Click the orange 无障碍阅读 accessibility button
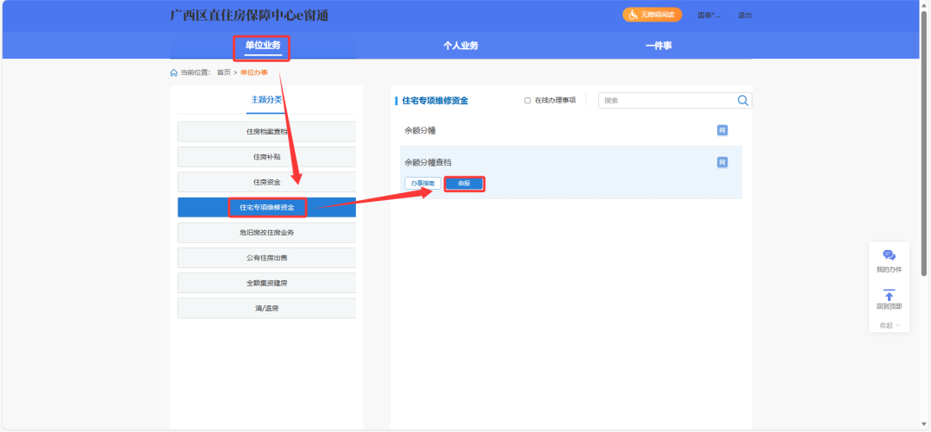Screen dimensions: 931x432 (652, 15)
